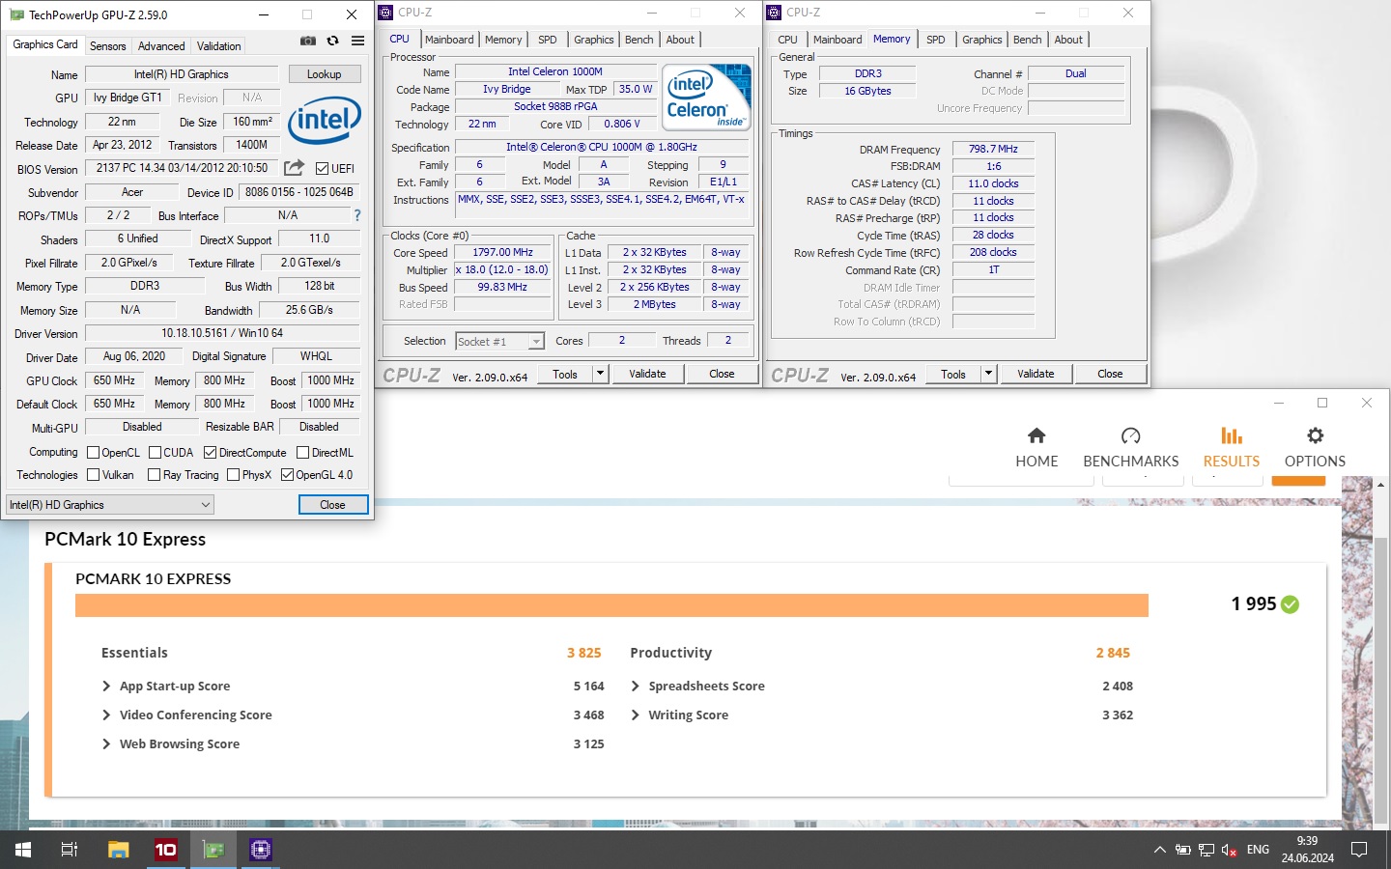Open the Socket #1 selection dropdown
Screen dimensions: 1391x869
[x=499, y=341]
